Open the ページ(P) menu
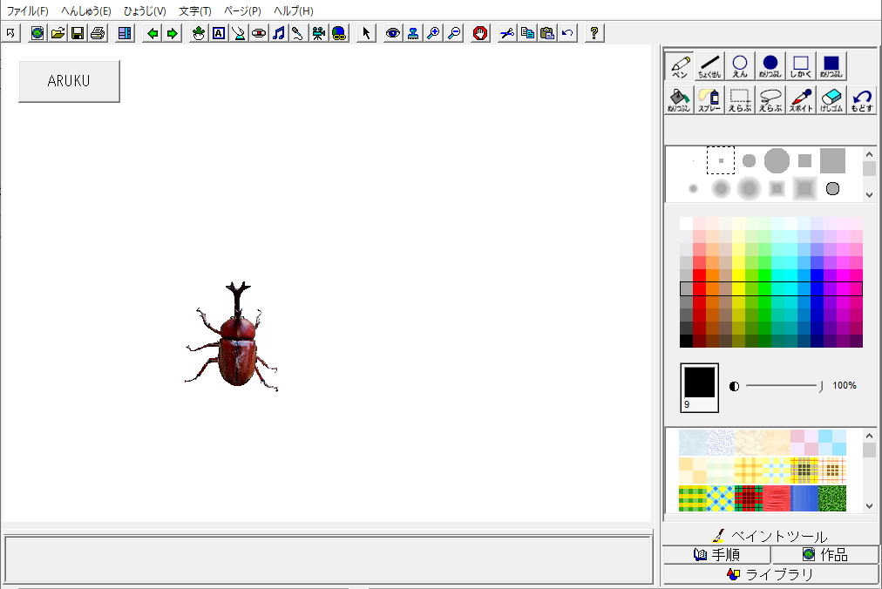The height and width of the screenshot is (589, 882). point(242,11)
